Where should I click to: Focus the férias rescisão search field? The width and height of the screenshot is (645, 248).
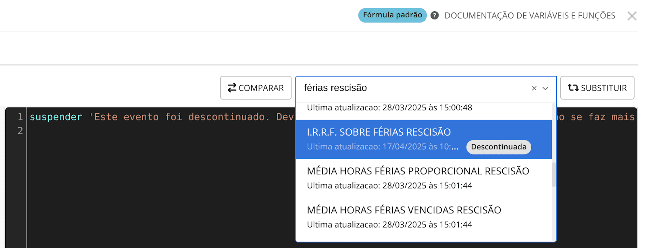coord(411,88)
